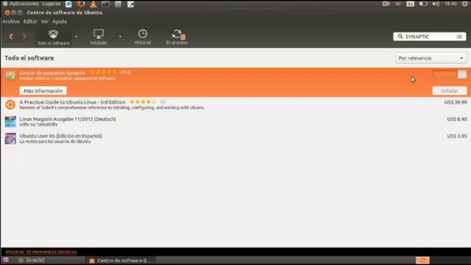
Task: Launch the document app from top panel
Action: [x=68, y=4]
